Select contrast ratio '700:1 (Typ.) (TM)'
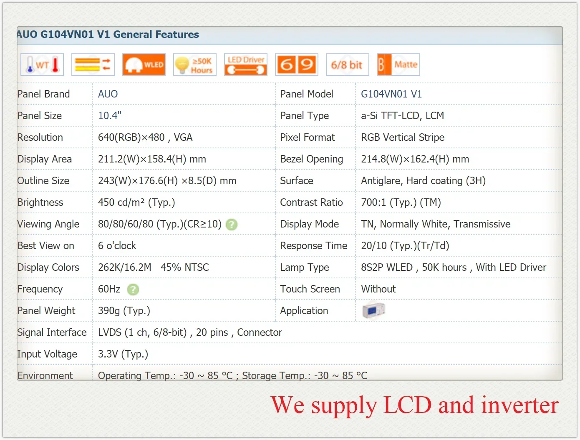The image size is (580, 440). [401, 202]
